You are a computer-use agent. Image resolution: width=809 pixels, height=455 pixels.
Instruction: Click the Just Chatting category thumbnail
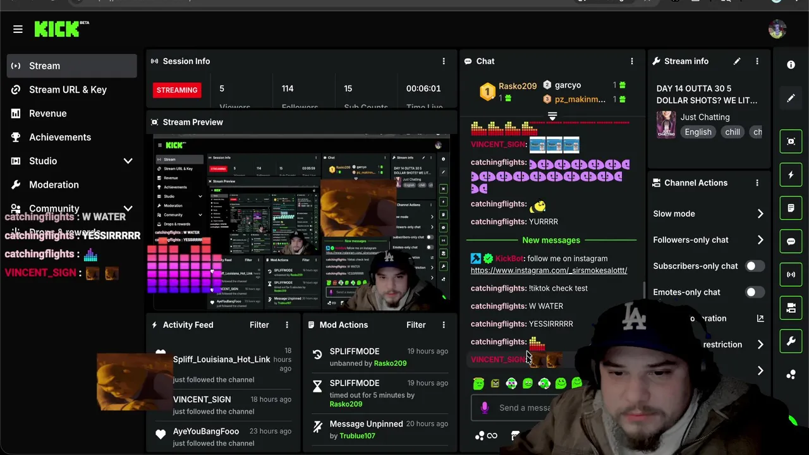[x=666, y=124]
